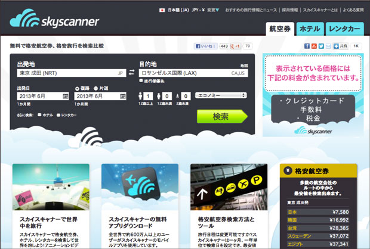Image resolution: width=370 pixels, height=249 pixels.
Task: Switch to the ホテル hotels tab
Action: coord(310,29)
